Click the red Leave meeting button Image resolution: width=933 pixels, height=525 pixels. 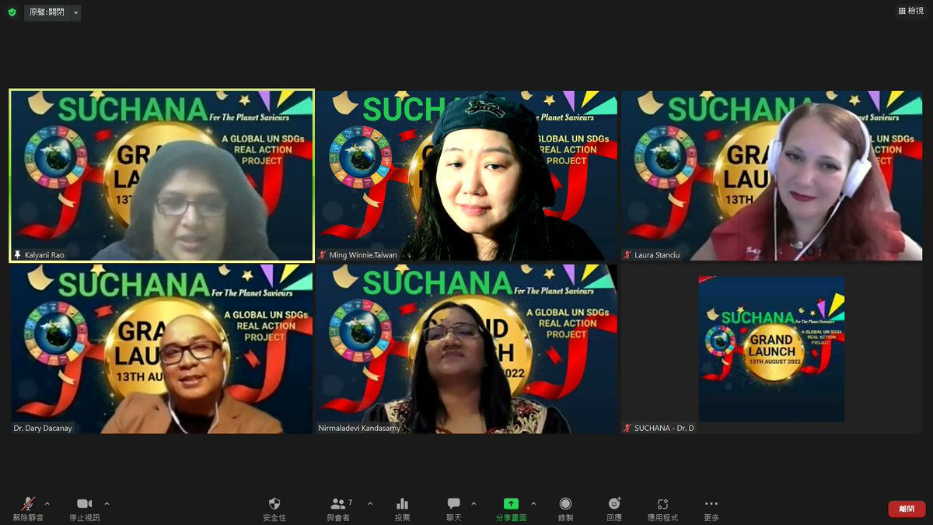point(907,509)
